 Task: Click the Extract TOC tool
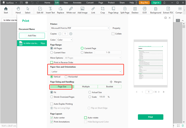click(x=168, y=10)
